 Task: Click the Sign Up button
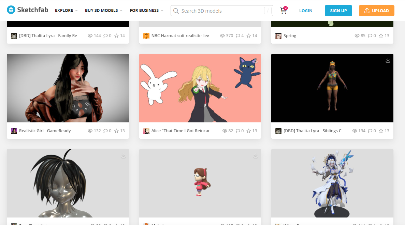click(338, 11)
